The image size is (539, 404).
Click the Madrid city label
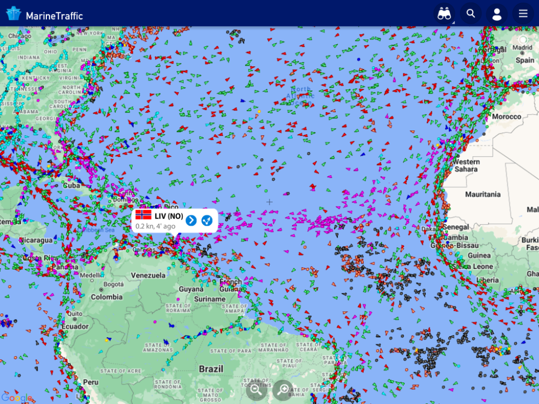[x=522, y=47]
